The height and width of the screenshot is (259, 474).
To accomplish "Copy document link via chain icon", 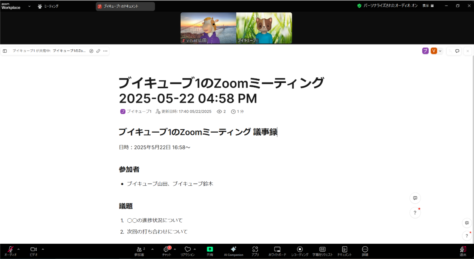I will pos(98,51).
